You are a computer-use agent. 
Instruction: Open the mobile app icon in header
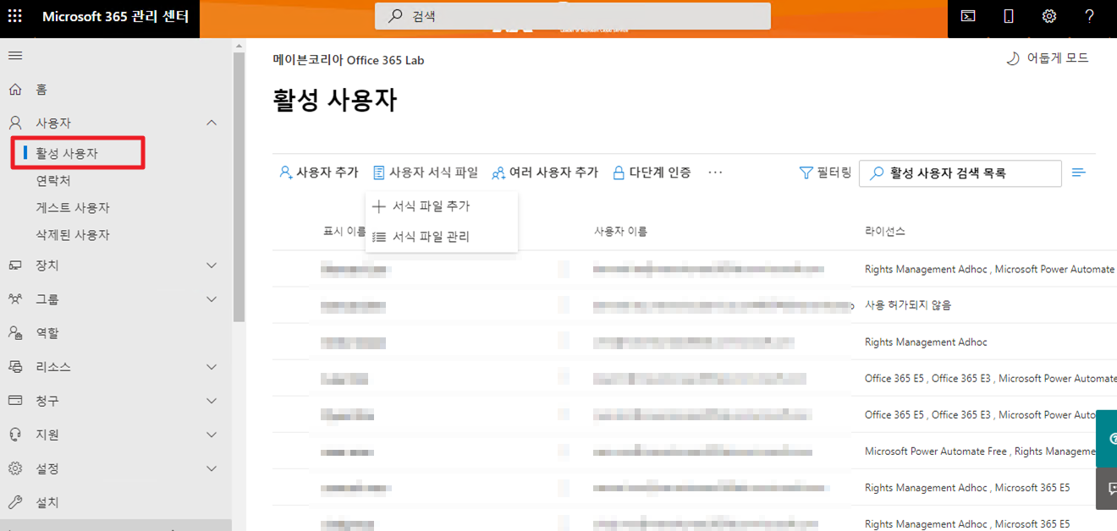coord(1008,16)
